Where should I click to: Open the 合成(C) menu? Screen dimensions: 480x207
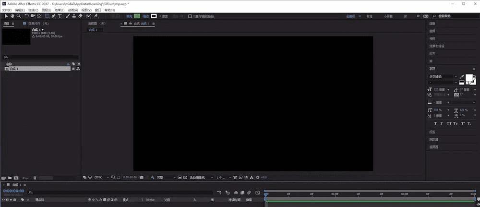coord(33,10)
